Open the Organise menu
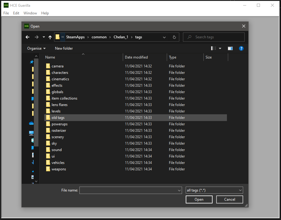This screenshot has width=281, height=220. 36,48
